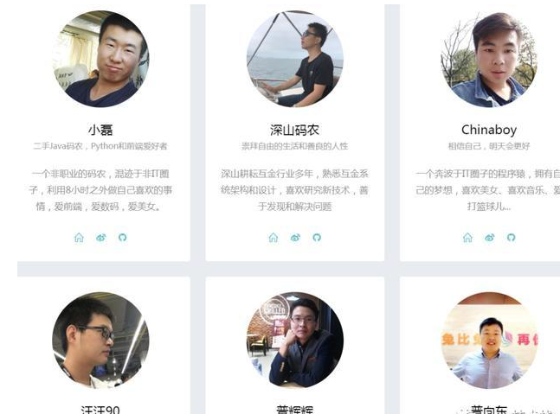560x414 pixels.
Task: Select 小磊's tagline about Java码农
Action: 100,146
